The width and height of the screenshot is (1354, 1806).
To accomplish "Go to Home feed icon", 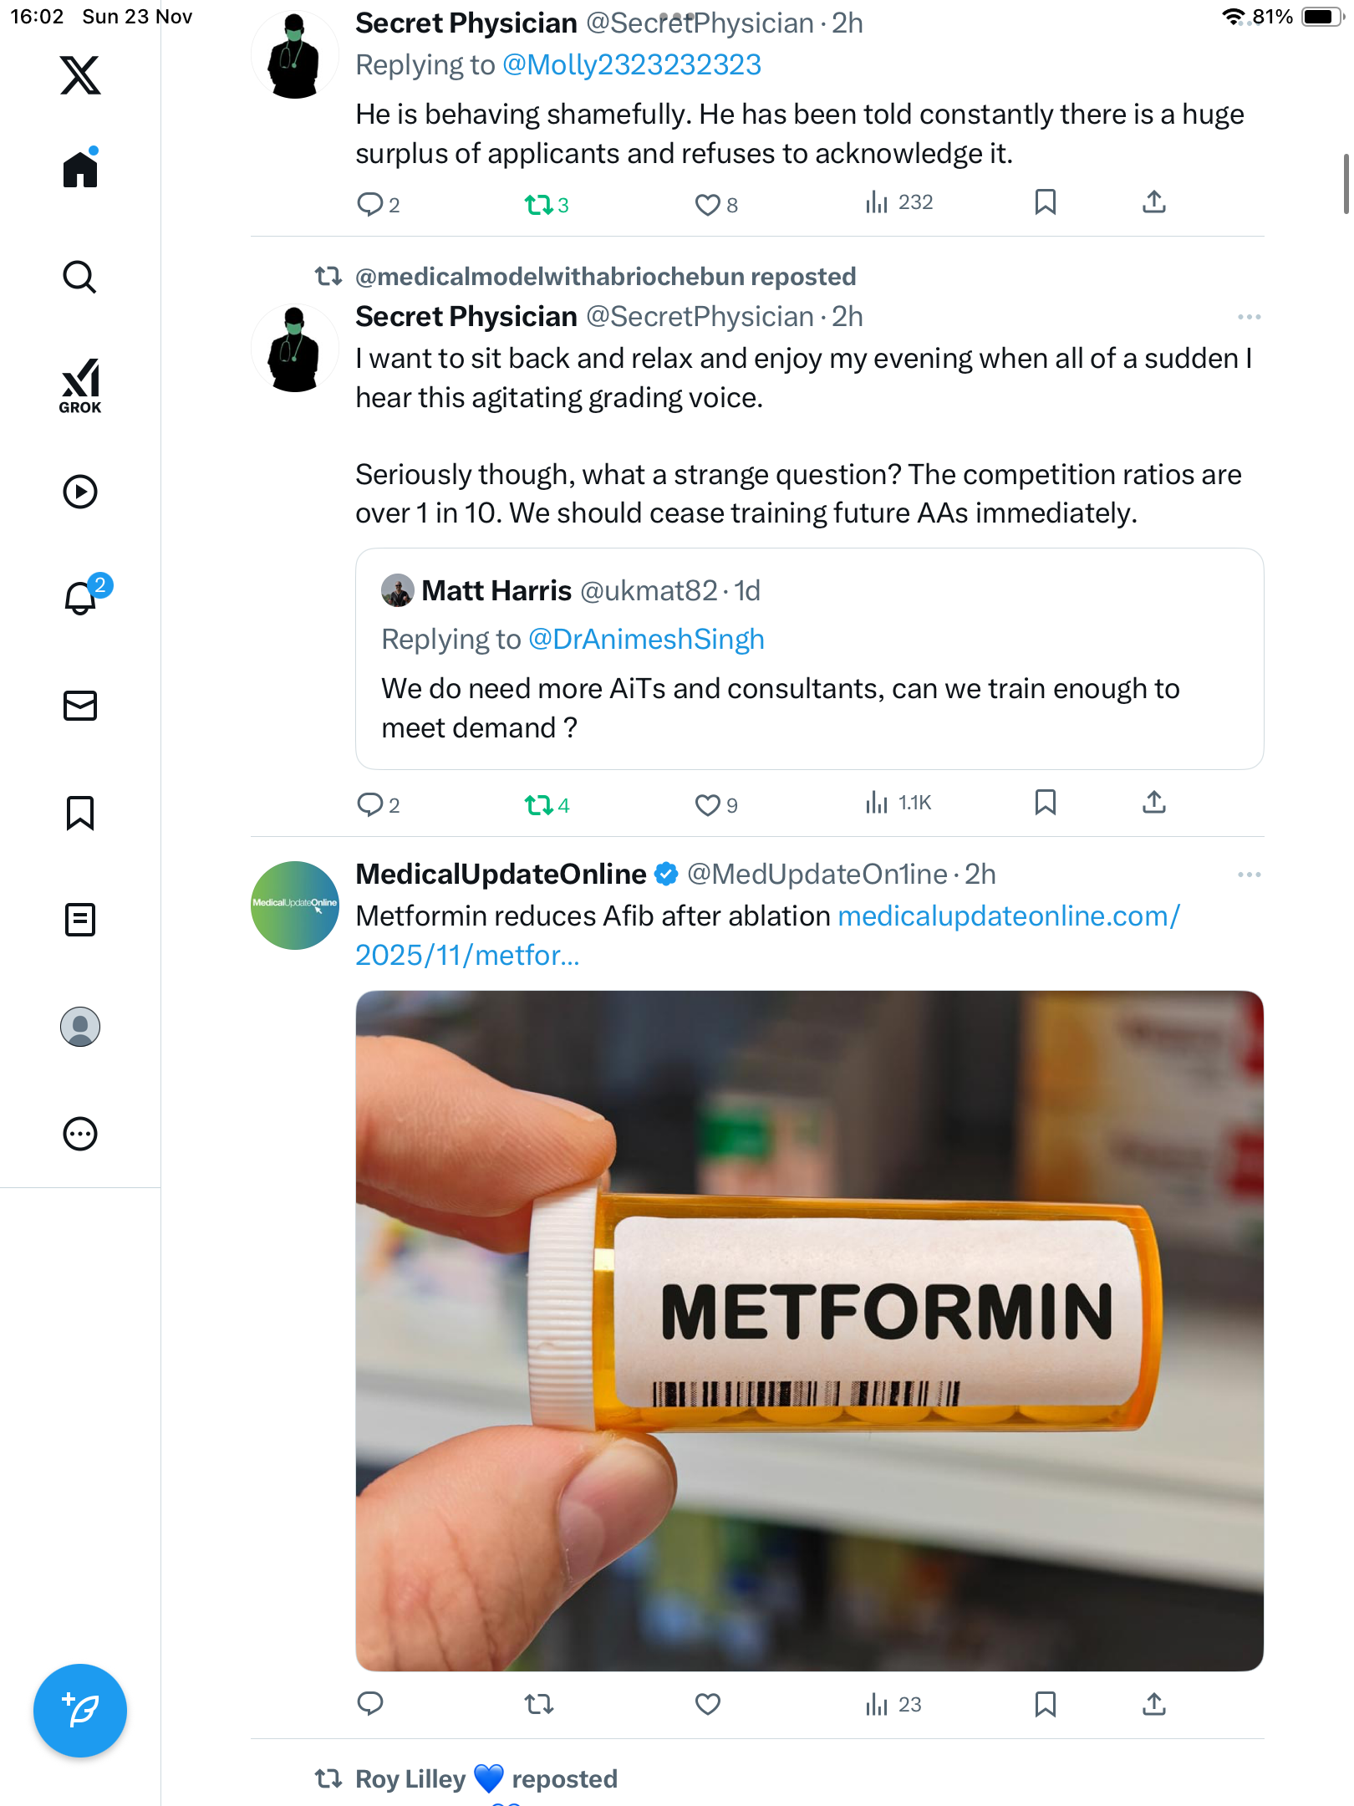I will tap(80, 170).
